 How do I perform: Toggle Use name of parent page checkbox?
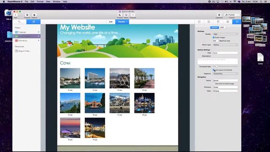pyautogui.click(x=213, y=84)
